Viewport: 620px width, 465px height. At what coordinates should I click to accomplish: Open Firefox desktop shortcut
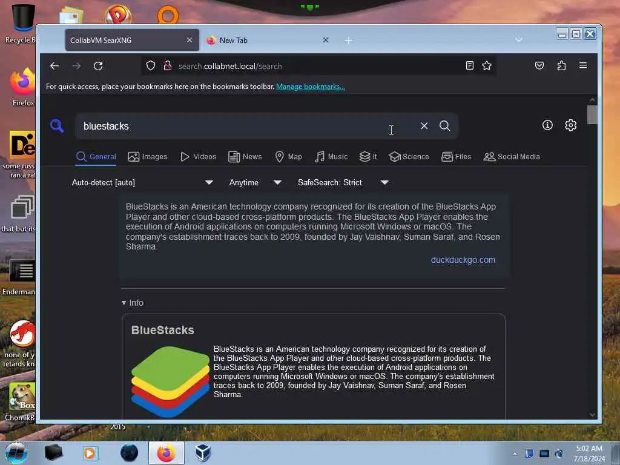point(22,87)
